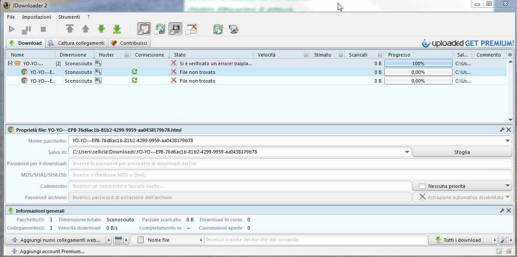Click first file's 0,00% progress bar
This screenshot has width=517, height=257.
(418, 72)
